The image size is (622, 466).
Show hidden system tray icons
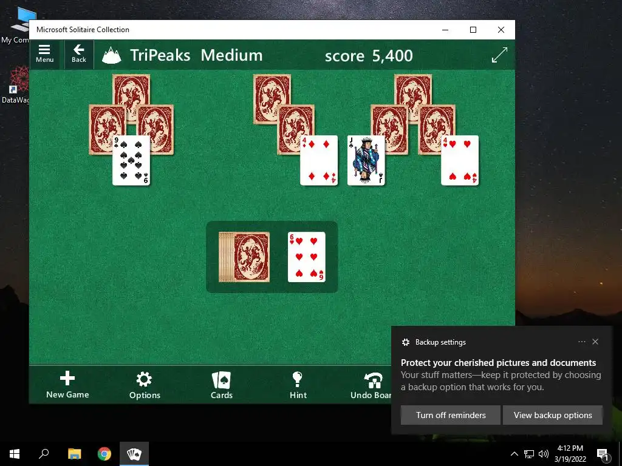point(514,454)
